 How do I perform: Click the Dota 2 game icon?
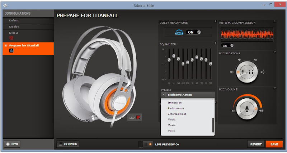[x=11, y=38]
